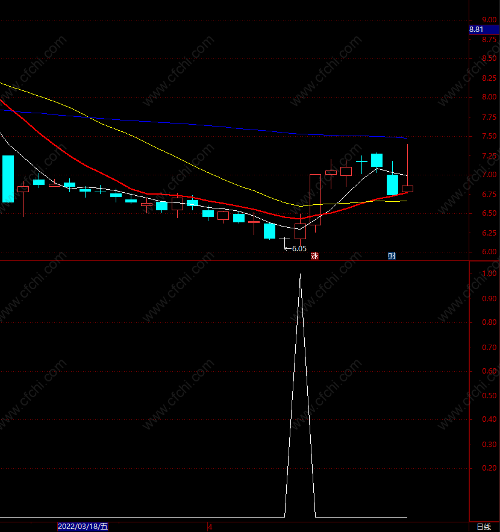
Task: Click the peak of the white indicator spike
Action: tap(300, 275)
